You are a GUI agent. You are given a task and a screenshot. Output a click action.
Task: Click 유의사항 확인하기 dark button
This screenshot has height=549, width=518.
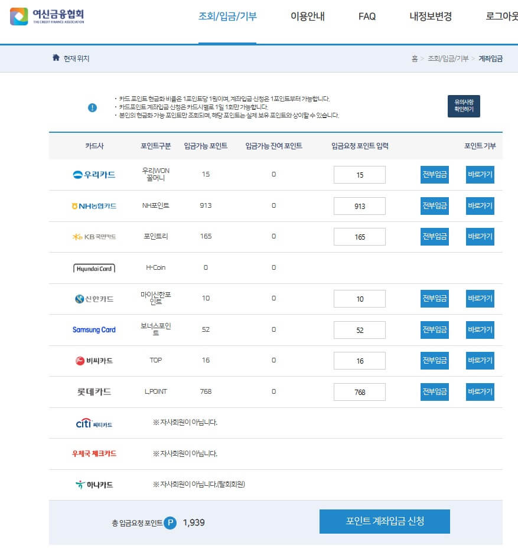pos(464,105)
